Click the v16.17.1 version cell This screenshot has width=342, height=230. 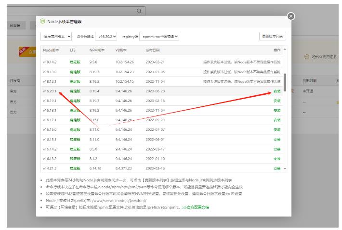(x=50, y=120)
